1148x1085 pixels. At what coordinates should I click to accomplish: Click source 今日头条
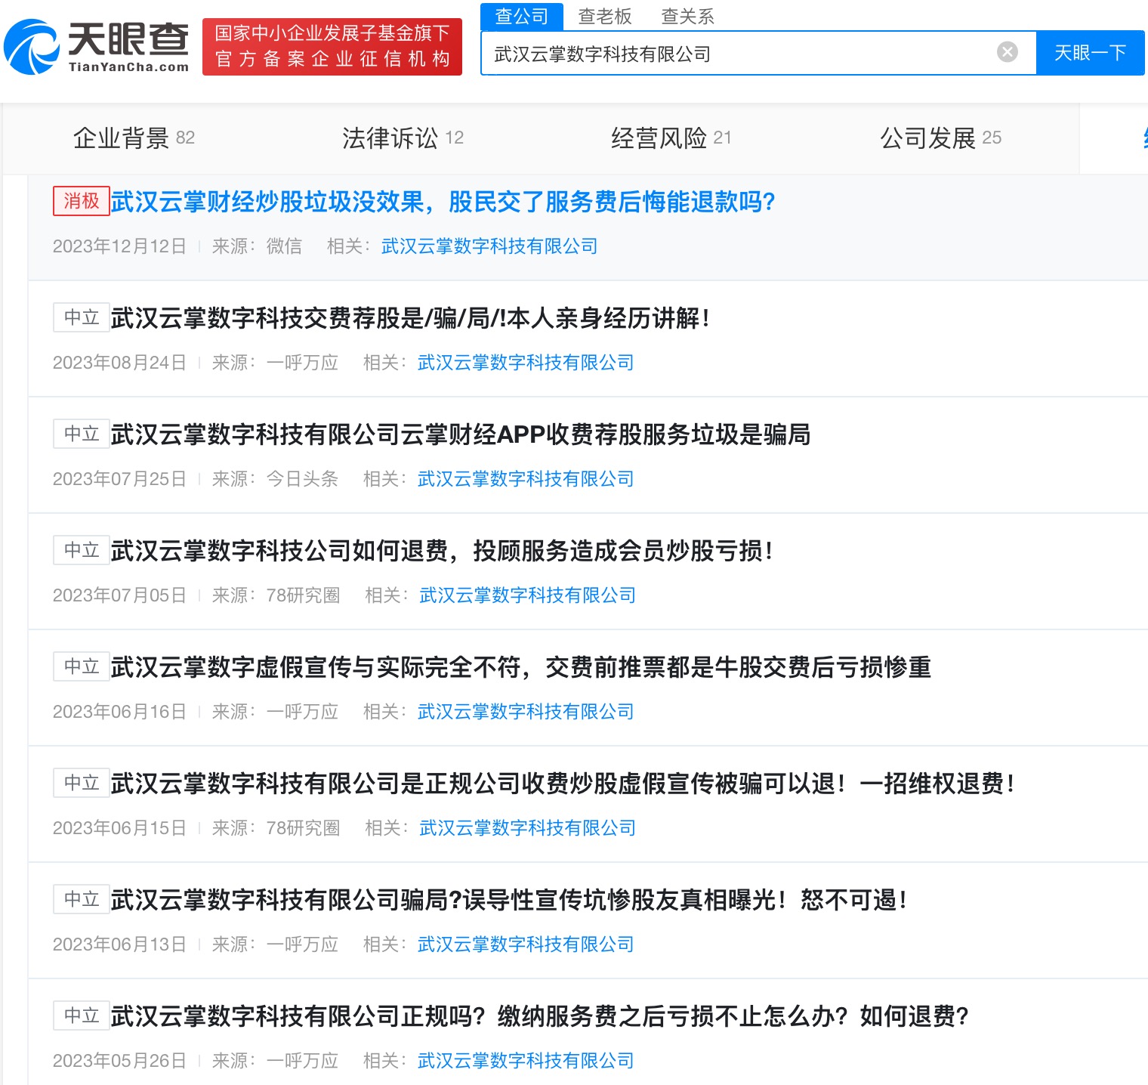tap(302, 479)
